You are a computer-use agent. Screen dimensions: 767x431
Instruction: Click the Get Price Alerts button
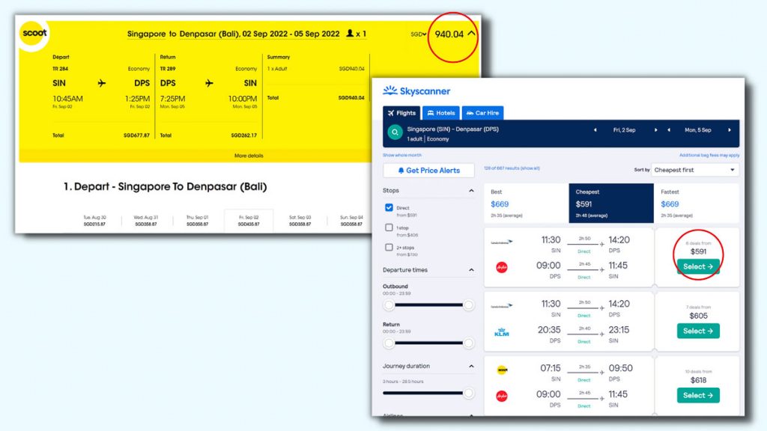point(429,171)
